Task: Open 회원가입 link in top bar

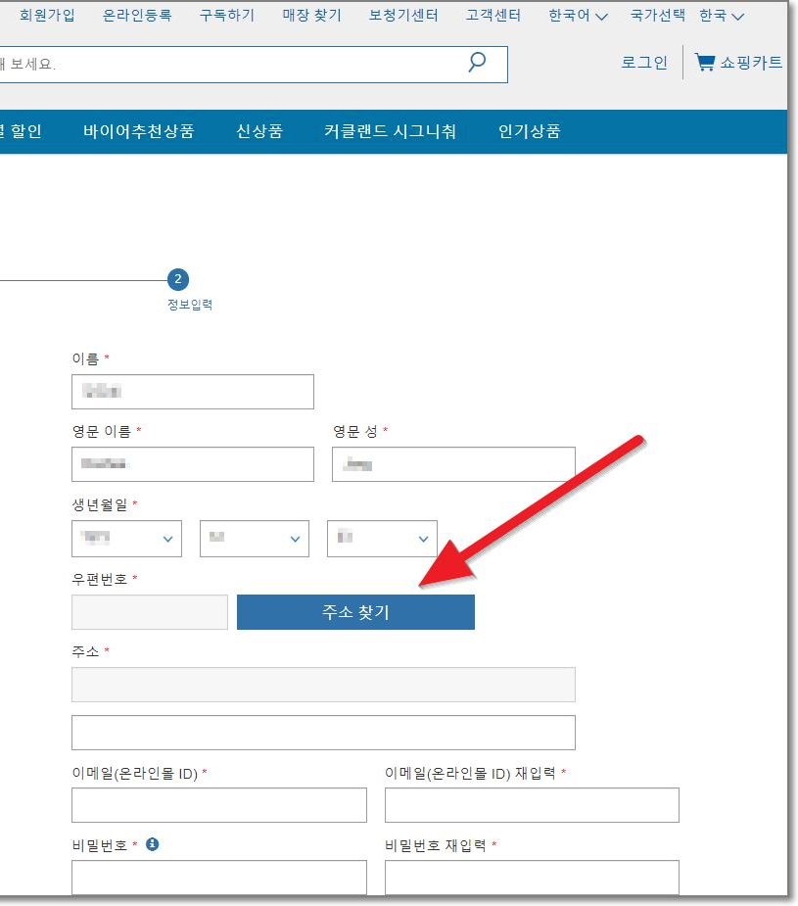Action: coord(47,15)
